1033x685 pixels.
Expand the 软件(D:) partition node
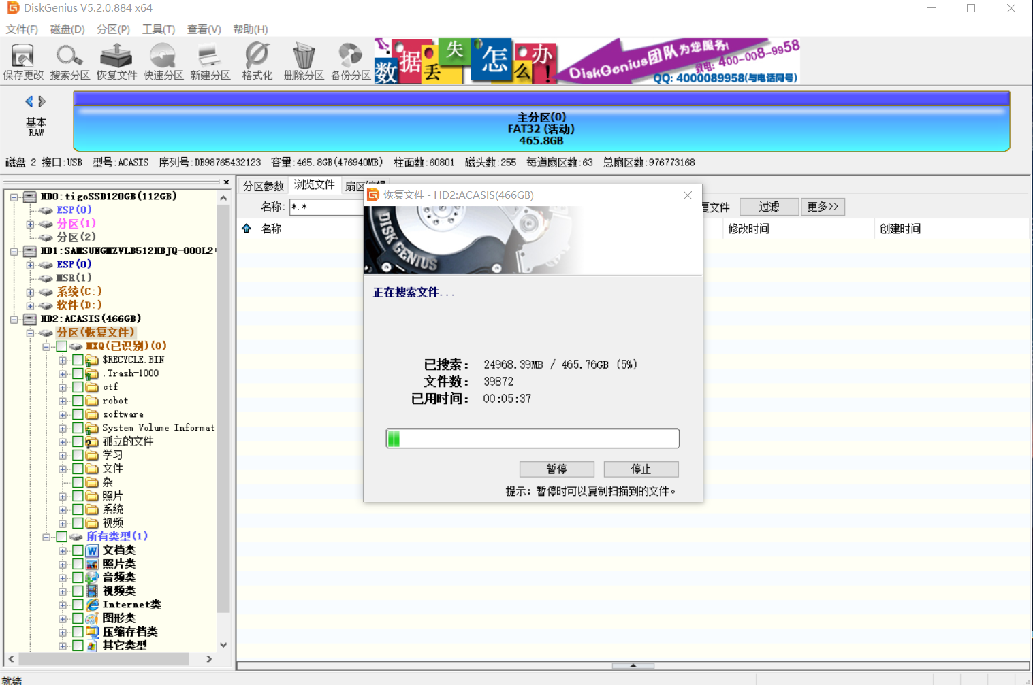pos(30,305)
